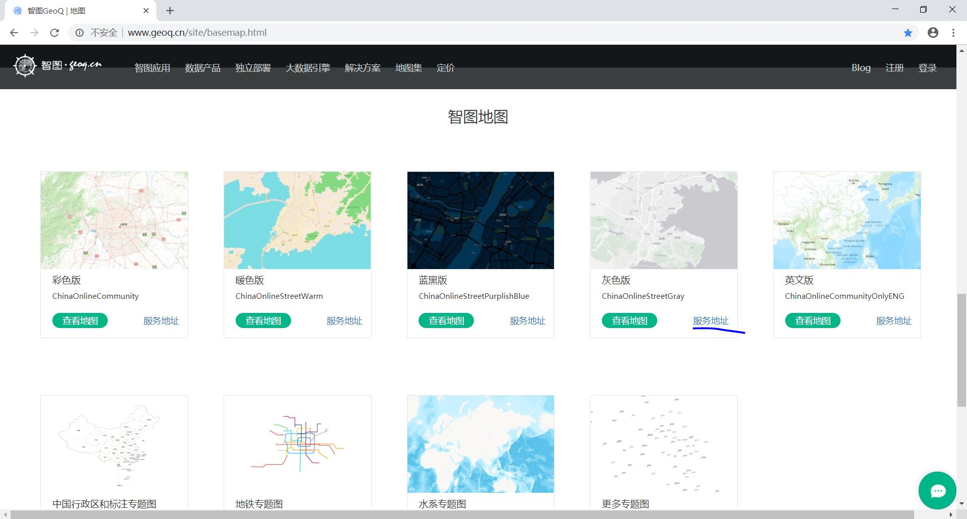
Task: Open a new tab with the plus icon
Action: 170,10
